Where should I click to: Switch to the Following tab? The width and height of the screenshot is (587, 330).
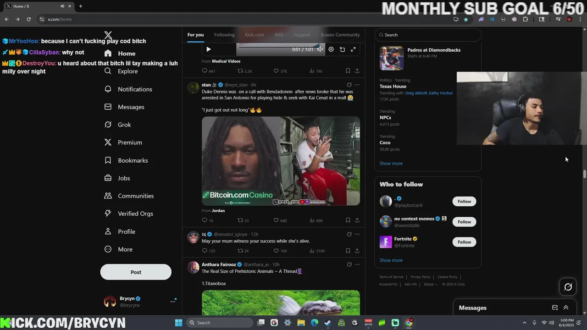pos(224,35)
